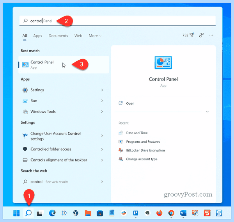Open the Date and Time recent item
The image size is (234, 222).
(137, 133)
